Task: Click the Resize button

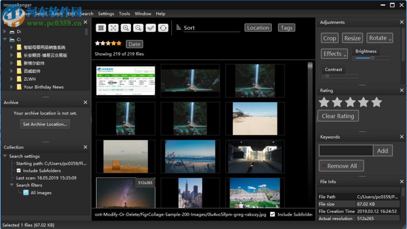Action: point(352,38)
